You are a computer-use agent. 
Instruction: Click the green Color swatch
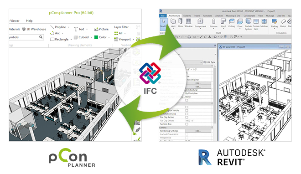tap(96, 37)
